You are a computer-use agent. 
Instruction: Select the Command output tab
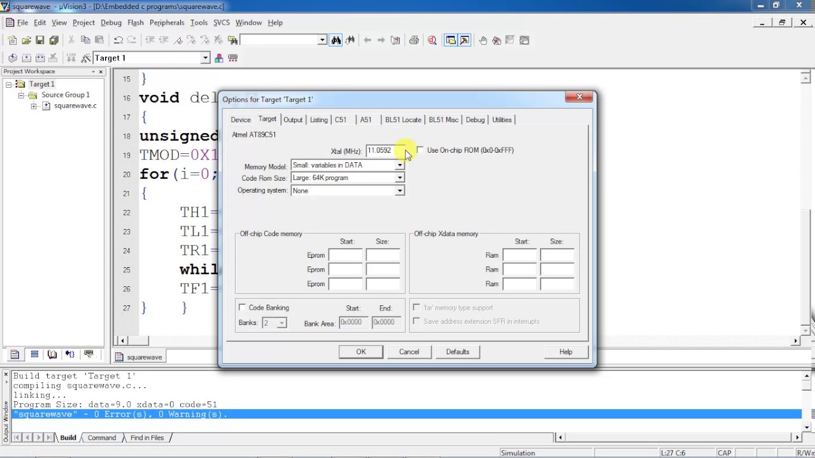[102, 438]
